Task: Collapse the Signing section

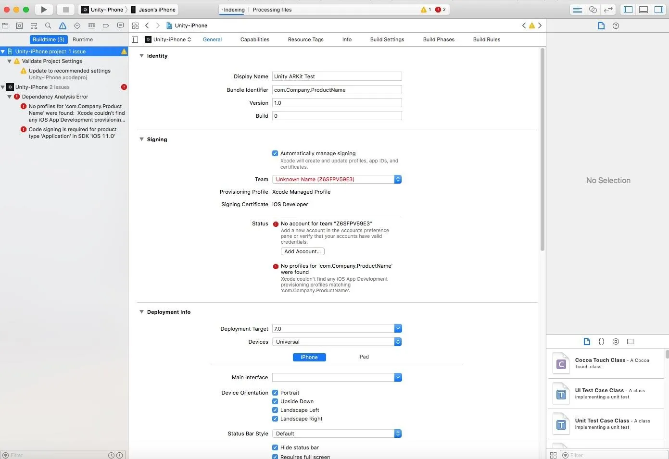Action: (x=141, y=139)
